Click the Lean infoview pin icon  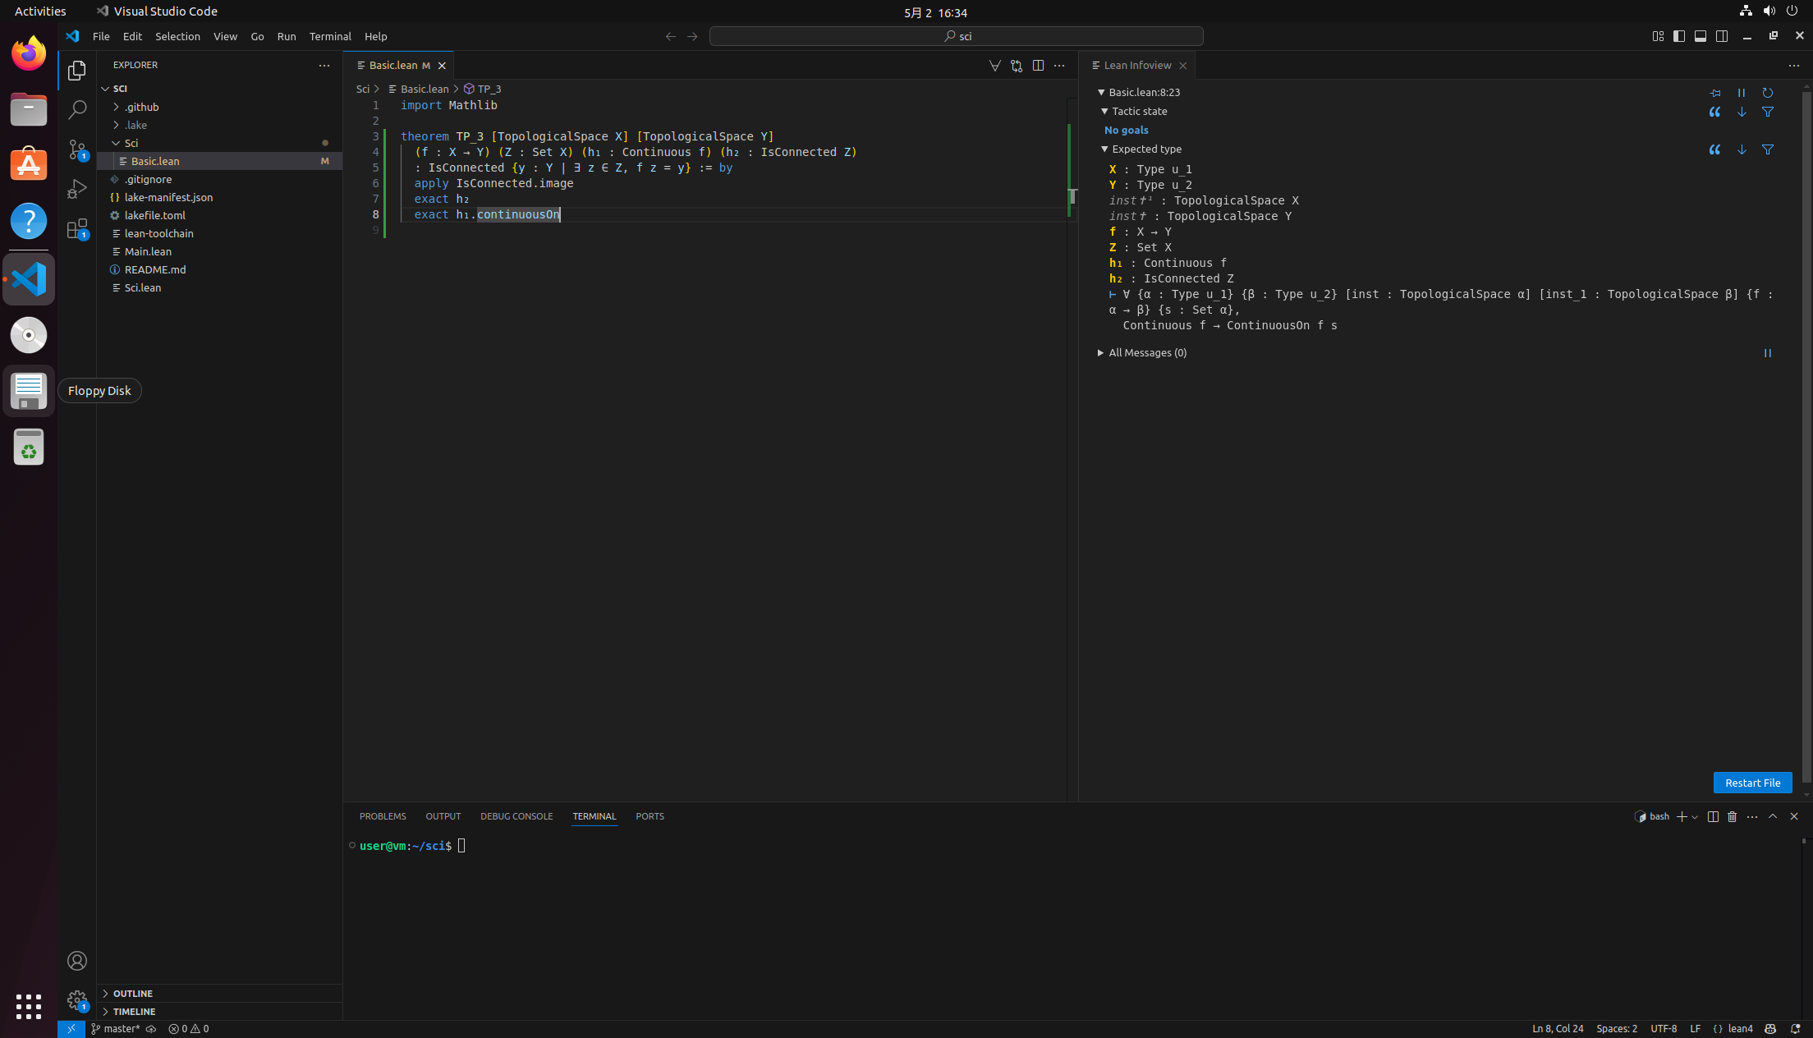point(1715,93)
